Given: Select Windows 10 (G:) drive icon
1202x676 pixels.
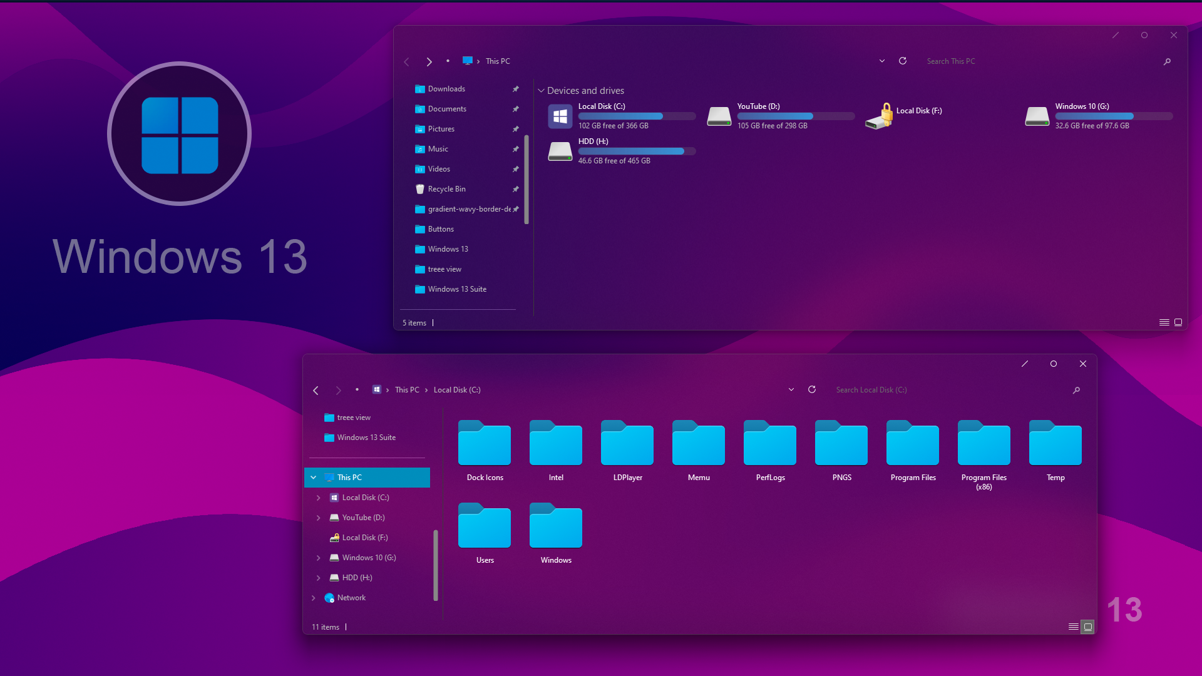Looking at the screenshot, I should [1037, 116].
